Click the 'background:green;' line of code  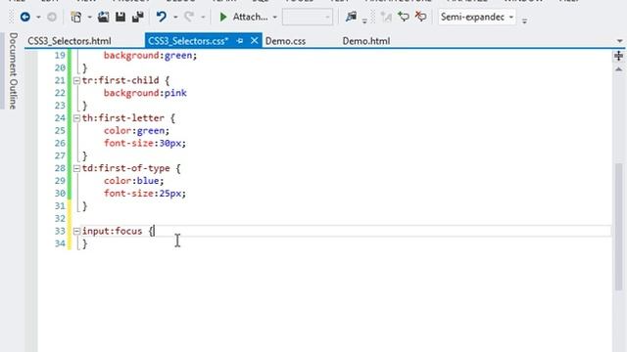[x=150, y=56]
